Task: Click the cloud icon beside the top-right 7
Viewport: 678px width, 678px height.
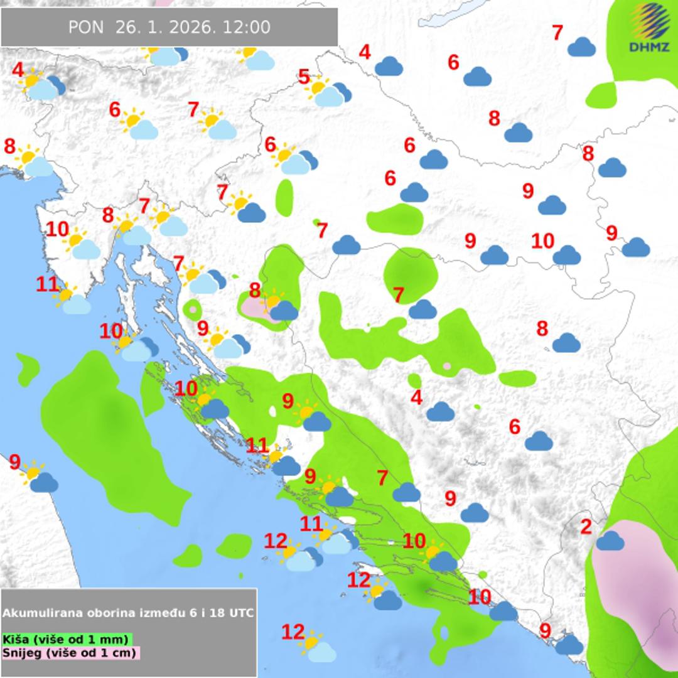Action: tap(581, 47)
